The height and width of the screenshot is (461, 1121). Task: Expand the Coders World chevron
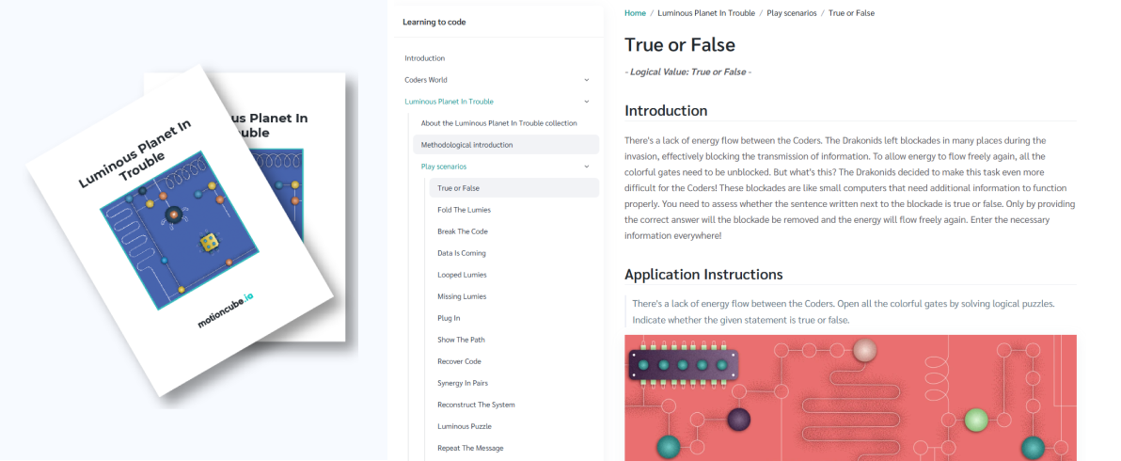pos(586,80)
